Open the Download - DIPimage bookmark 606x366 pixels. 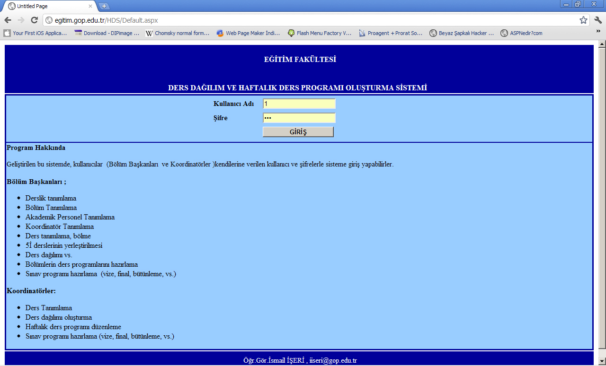coord(107,33)
